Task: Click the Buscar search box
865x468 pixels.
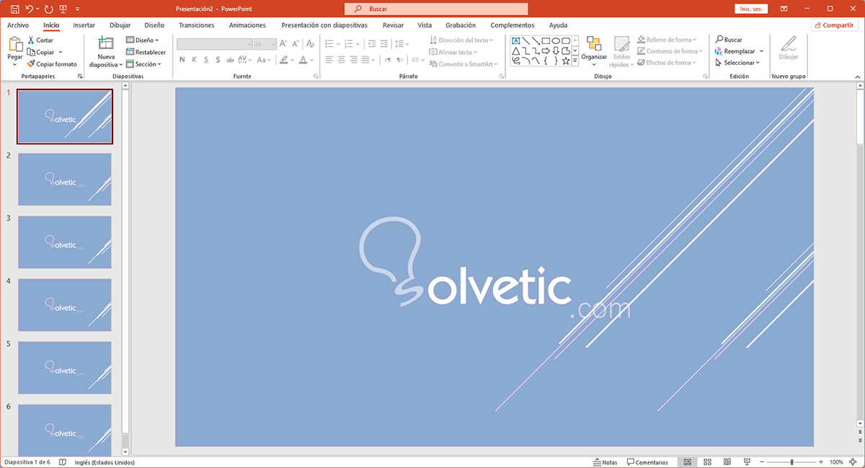Action: pos(436,9)
